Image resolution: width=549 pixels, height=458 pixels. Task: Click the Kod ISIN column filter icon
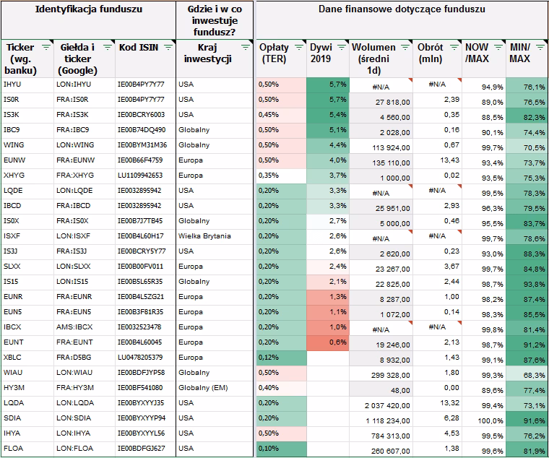tap(168, 47)
